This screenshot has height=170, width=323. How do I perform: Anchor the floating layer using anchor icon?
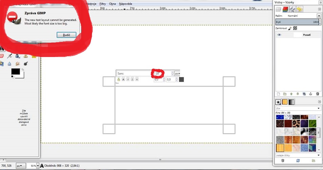[311, 94]
